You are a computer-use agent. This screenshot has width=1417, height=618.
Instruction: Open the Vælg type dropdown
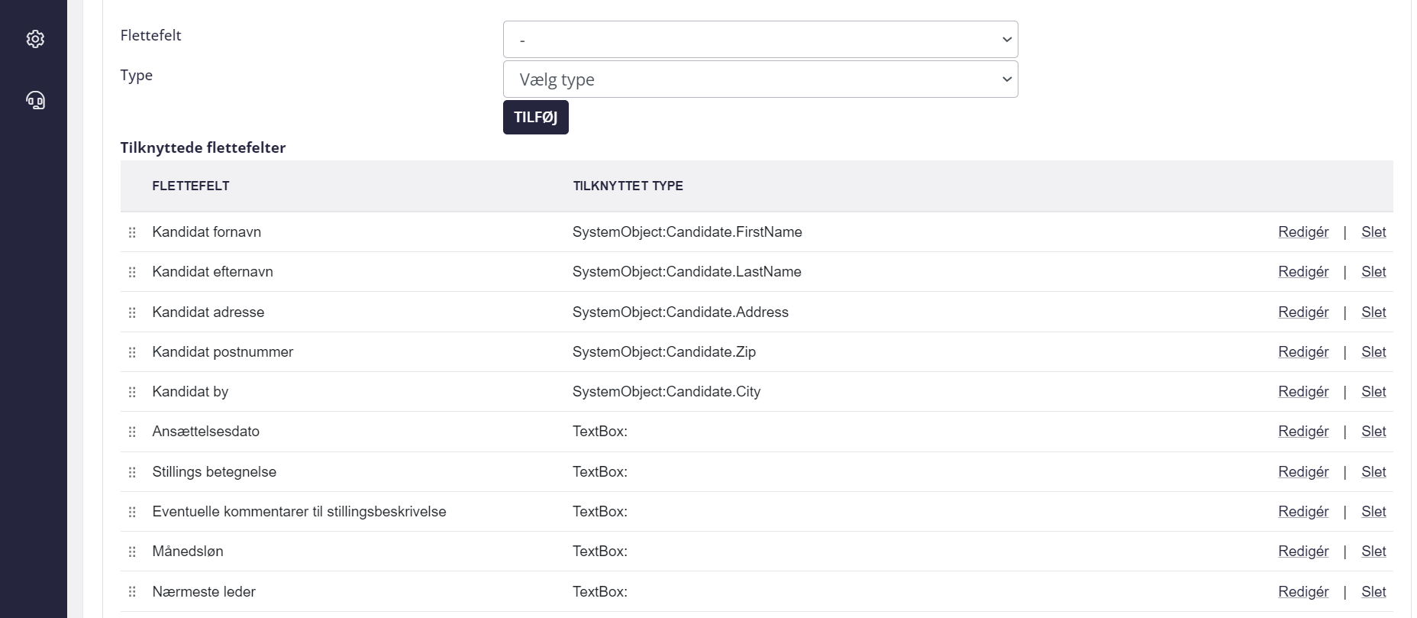click(x=760, y=79)
